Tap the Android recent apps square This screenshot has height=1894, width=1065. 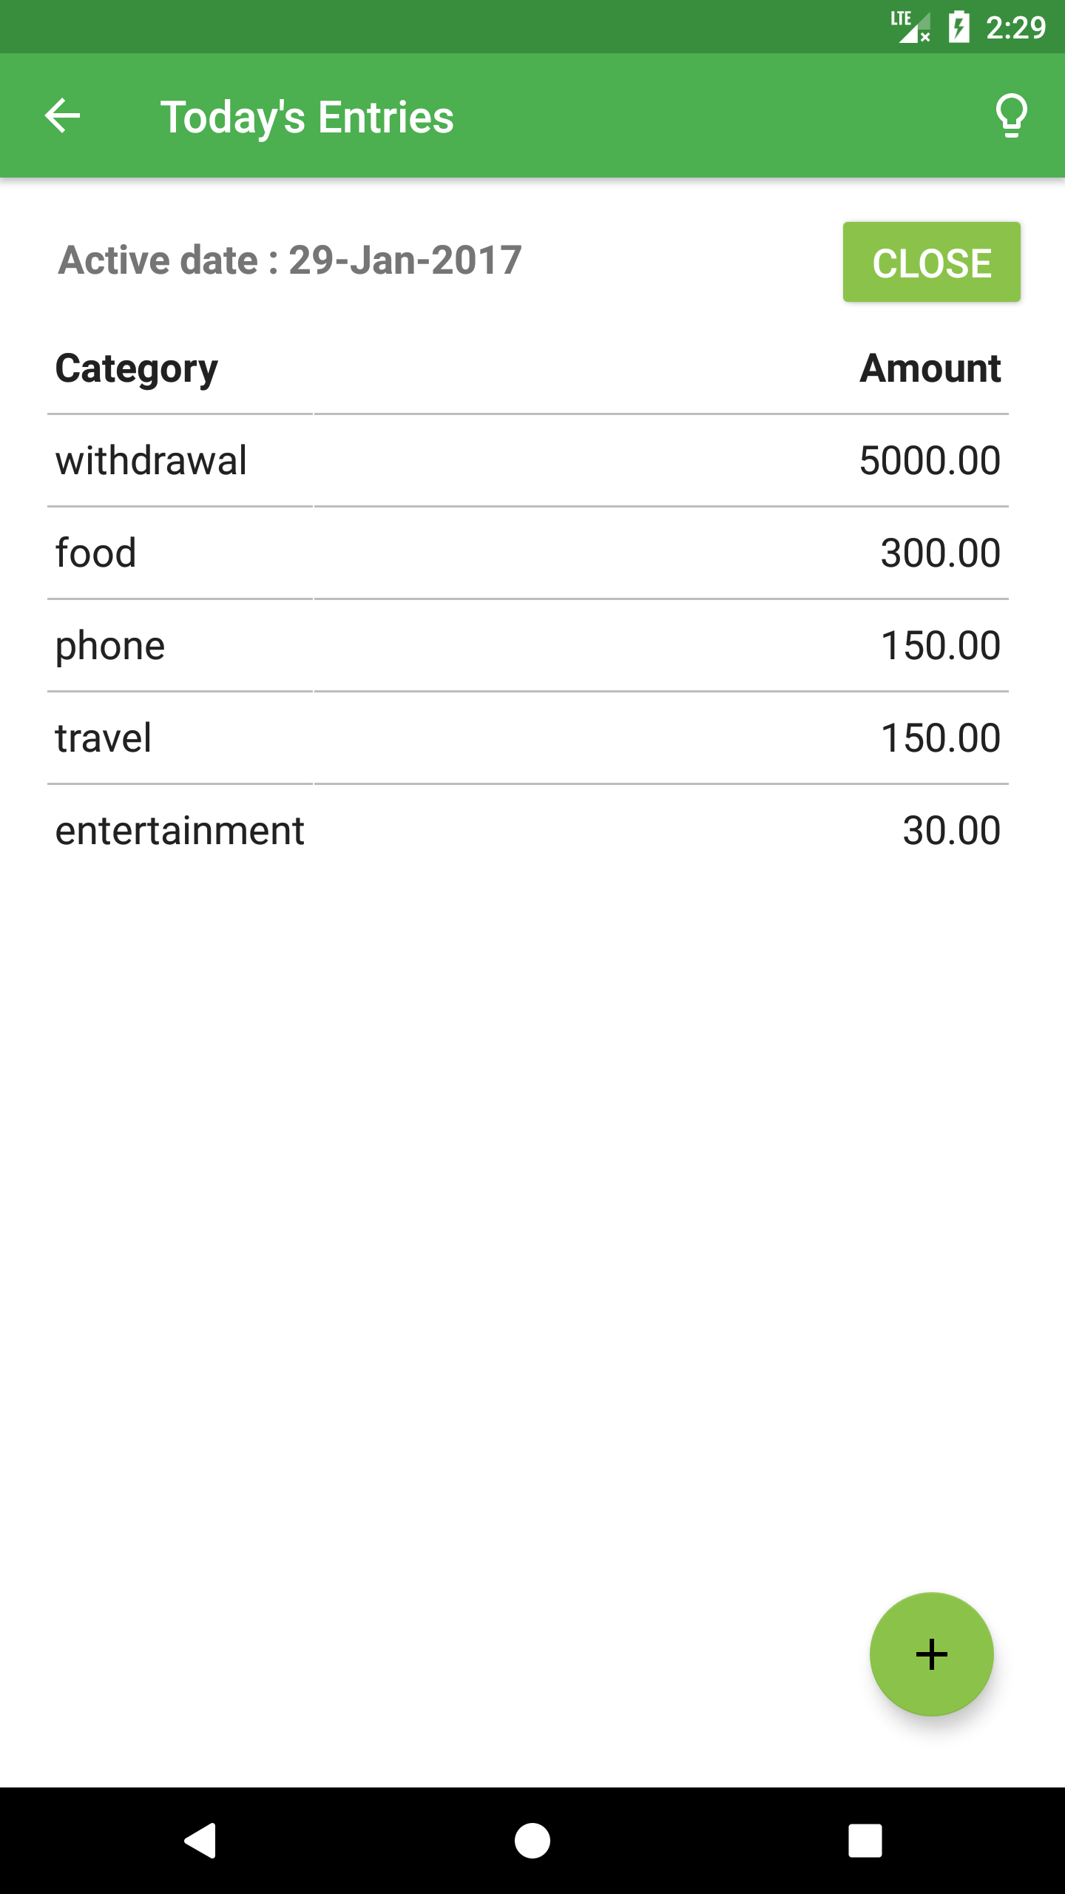[x=865, y=1840]
